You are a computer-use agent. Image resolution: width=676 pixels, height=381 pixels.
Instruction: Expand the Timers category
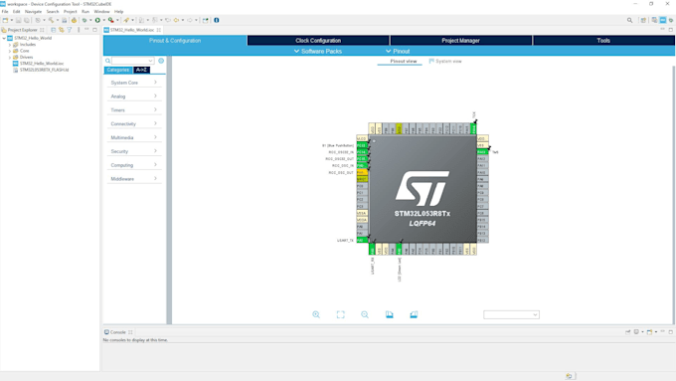point(133,110)
